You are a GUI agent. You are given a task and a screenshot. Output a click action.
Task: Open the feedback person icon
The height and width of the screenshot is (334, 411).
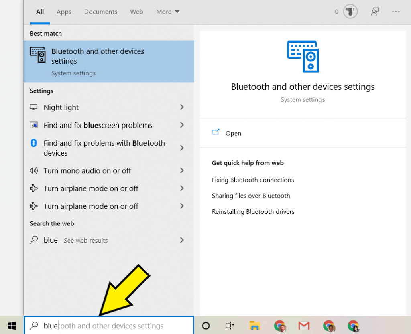[x=375, y=12]
